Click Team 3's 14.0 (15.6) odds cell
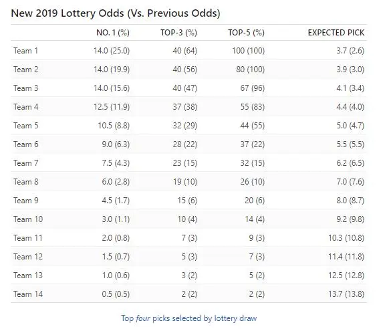 (112, 88)
